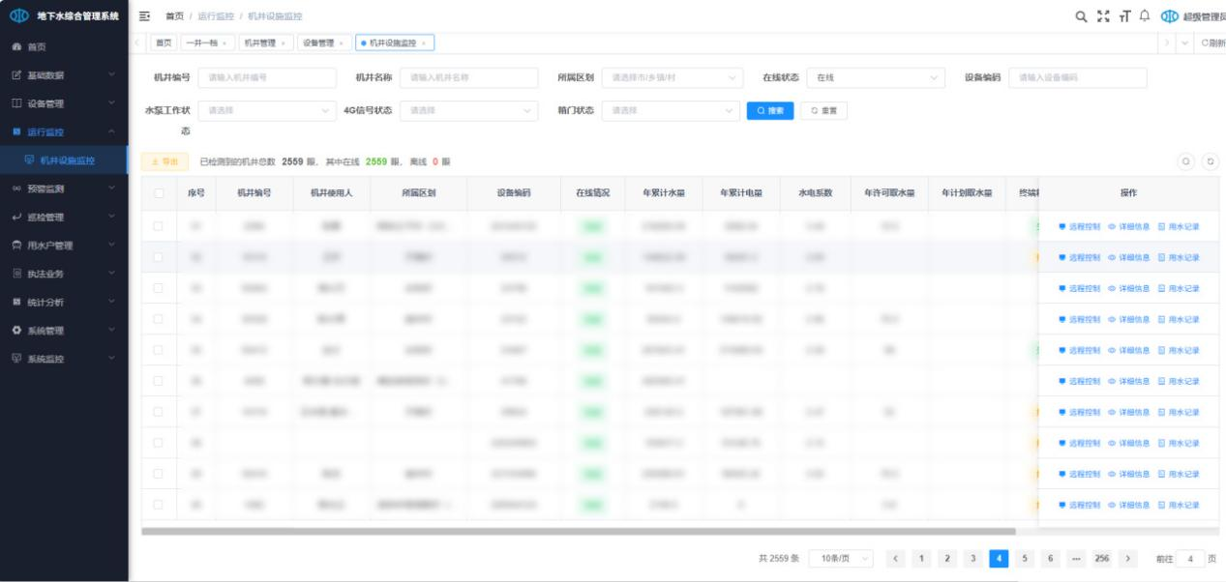Open notifications via the bell icon

(x=1145, y=16)
